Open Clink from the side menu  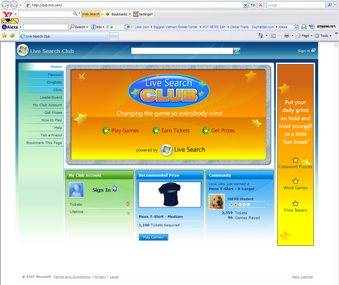(x=57, y=90)
